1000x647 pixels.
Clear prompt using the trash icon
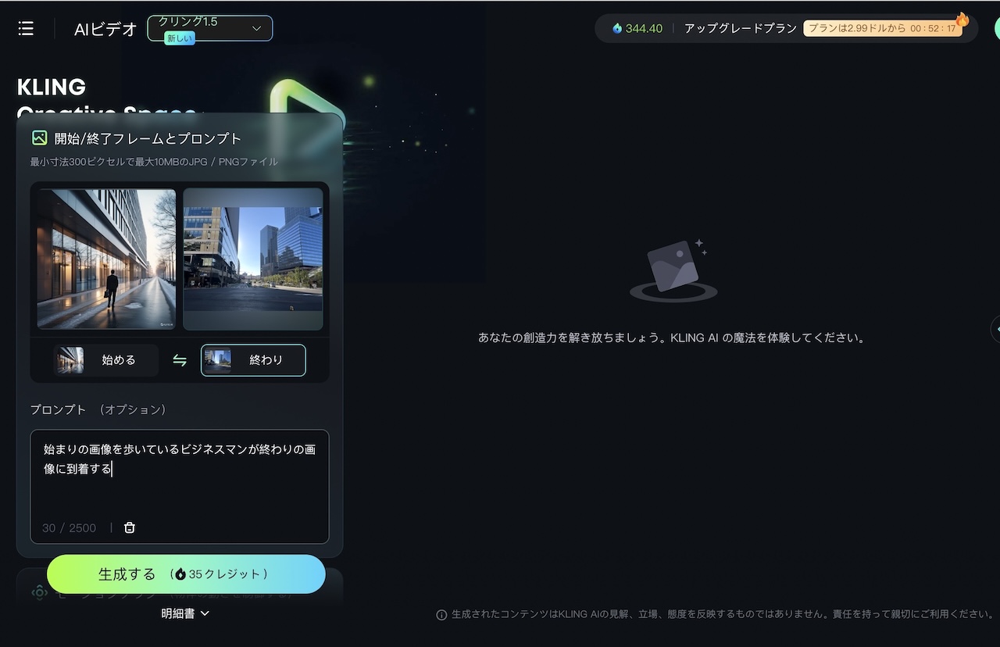point(130,527)
